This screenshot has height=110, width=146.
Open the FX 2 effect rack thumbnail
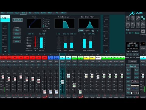pos(135,85)
